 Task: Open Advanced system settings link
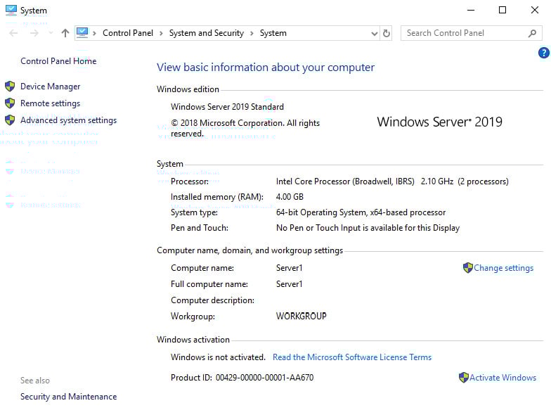tap(69, 120)
